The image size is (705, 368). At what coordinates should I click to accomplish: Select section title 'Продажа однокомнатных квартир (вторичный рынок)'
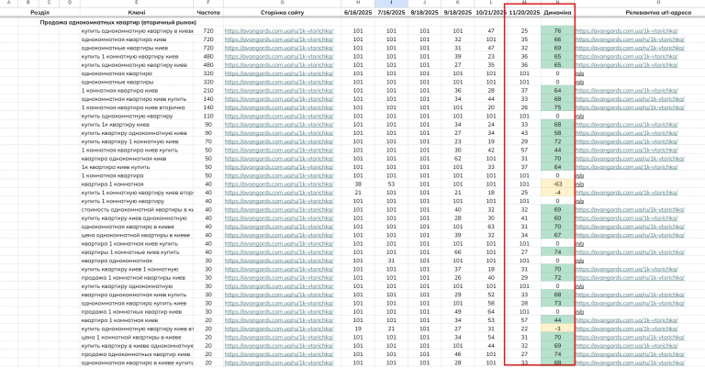coord(118,22)
